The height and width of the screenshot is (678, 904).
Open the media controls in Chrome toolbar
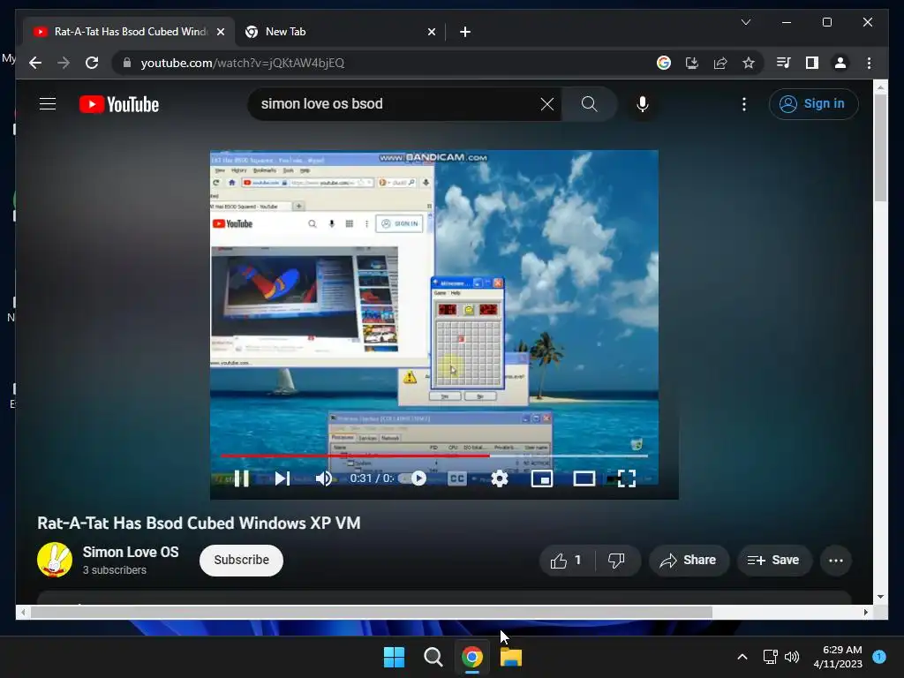pyautogui.click(x=784, y=63)
